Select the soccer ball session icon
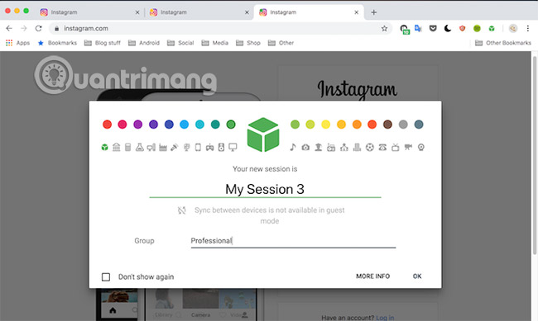Screen dimensions: 538x321 (x=369, y=148)
